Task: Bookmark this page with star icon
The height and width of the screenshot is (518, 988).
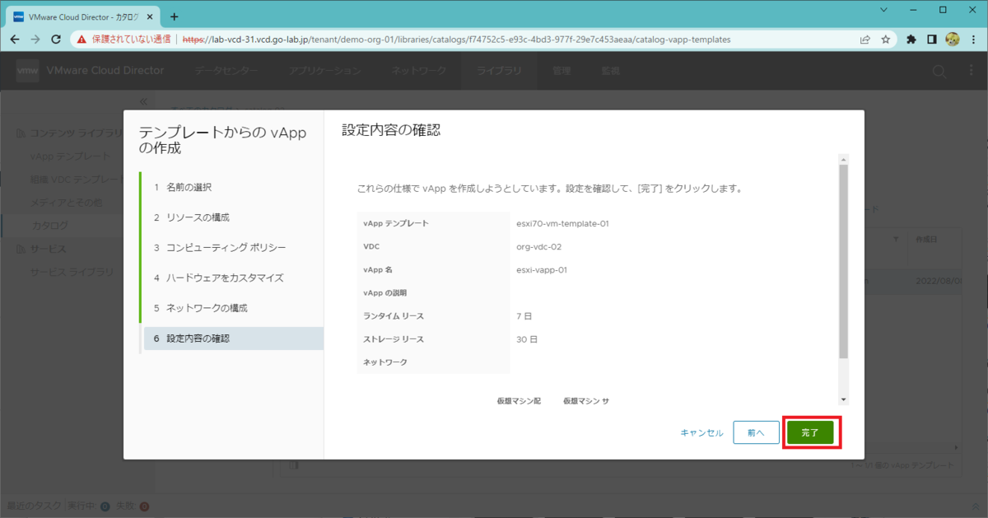Action: pyautogui.click(x=885, y=39)
